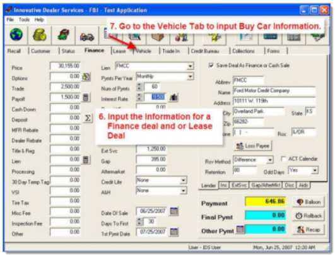Select the Lender sub-tab
Screen dimensions: 335x255
tap(209, 186)
